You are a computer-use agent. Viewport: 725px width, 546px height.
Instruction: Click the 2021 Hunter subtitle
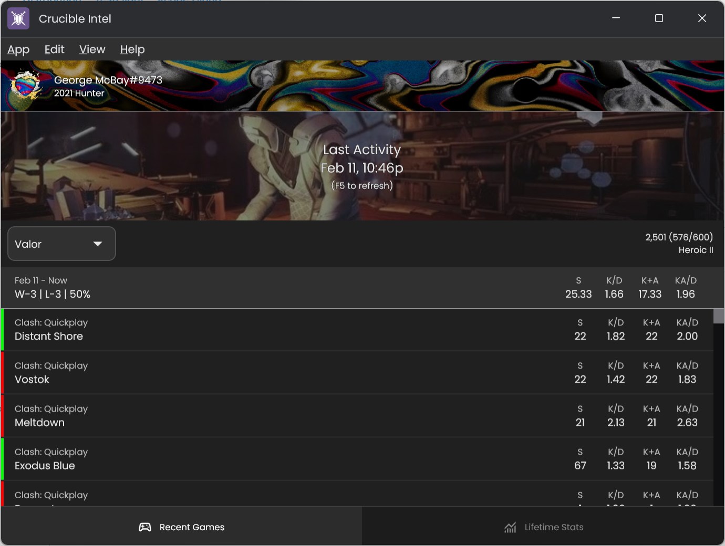tap(79, 93)
